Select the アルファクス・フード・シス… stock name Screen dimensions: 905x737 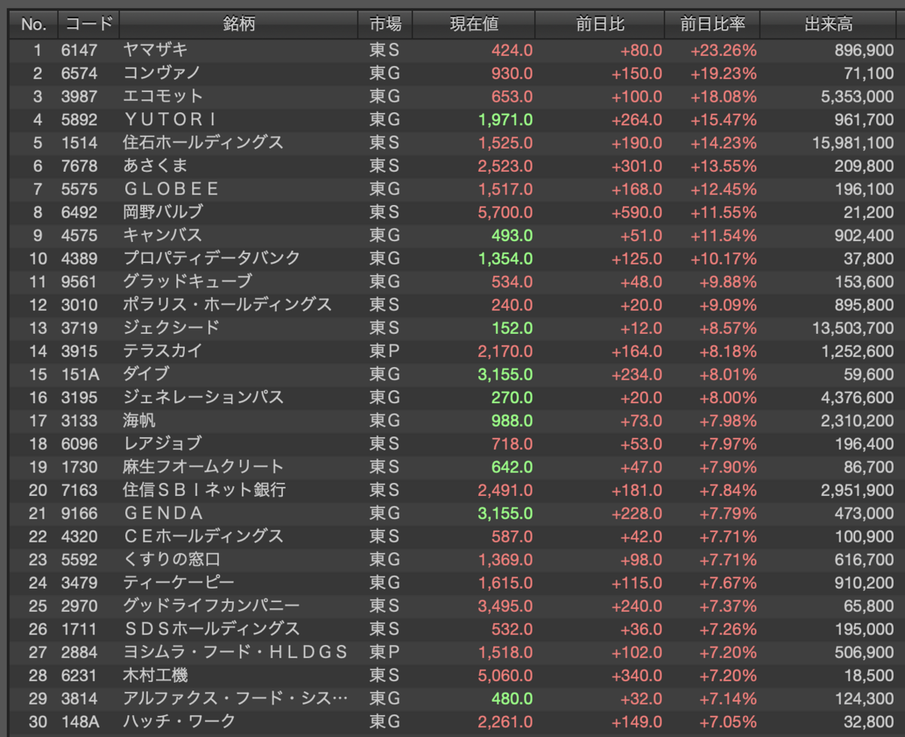pos(237,699)
